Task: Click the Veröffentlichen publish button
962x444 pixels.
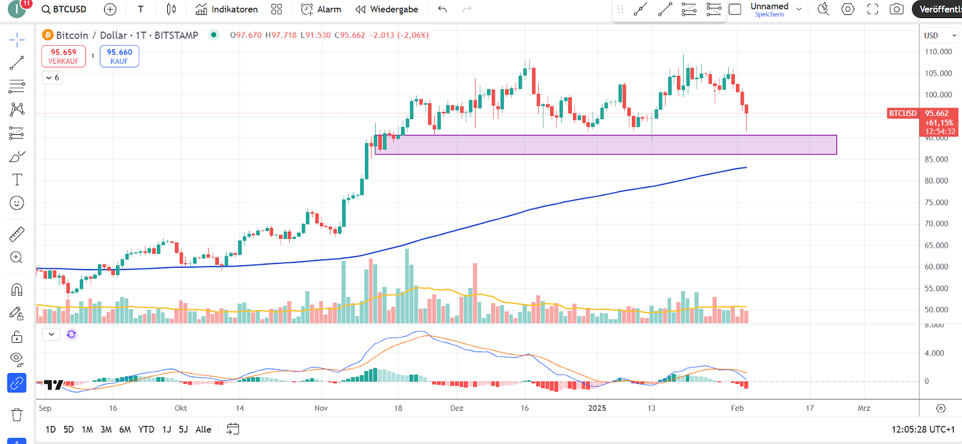Action: coord(938,9)
